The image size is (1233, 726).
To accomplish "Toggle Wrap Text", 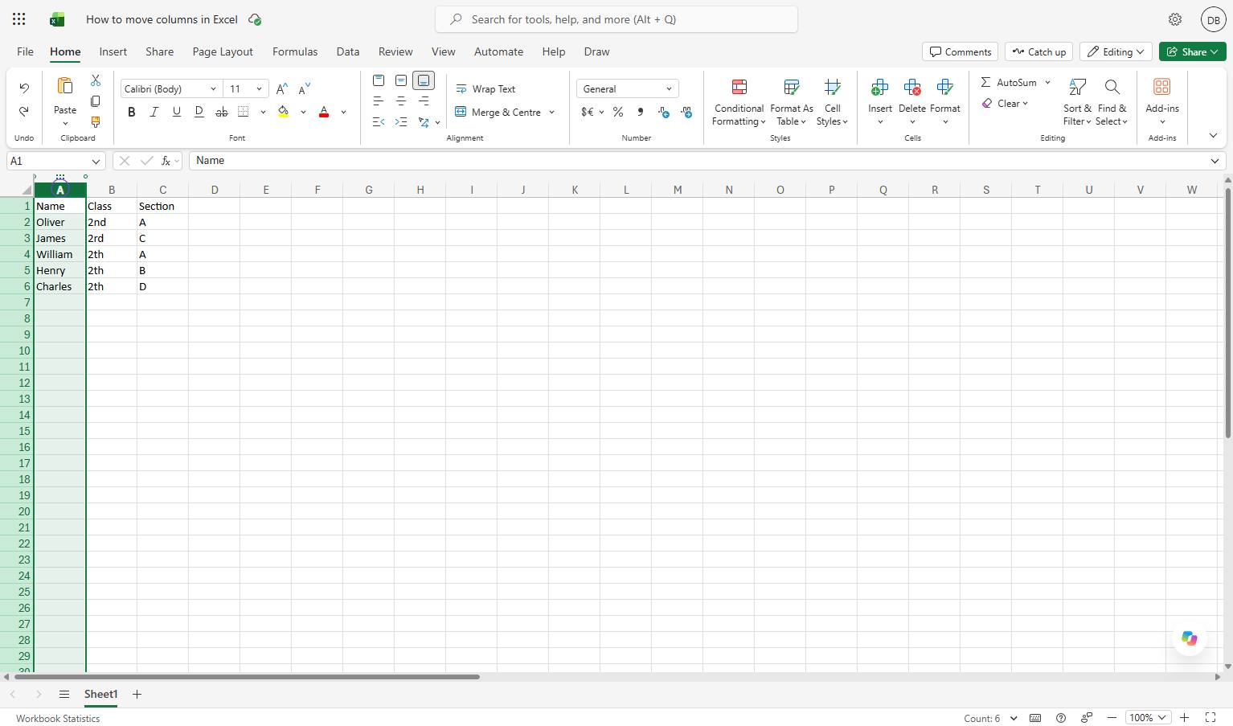I will pyautogui.click(x=485, y=89).
